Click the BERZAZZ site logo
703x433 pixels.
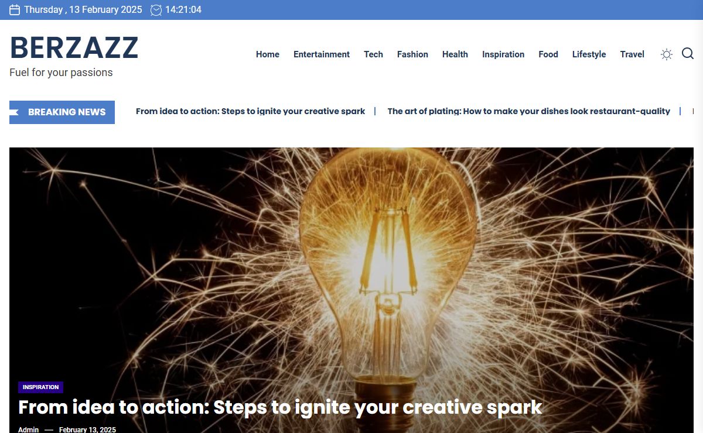[x=74, y=48]
